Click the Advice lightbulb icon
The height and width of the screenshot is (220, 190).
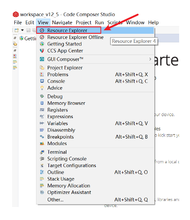(42, 88)
